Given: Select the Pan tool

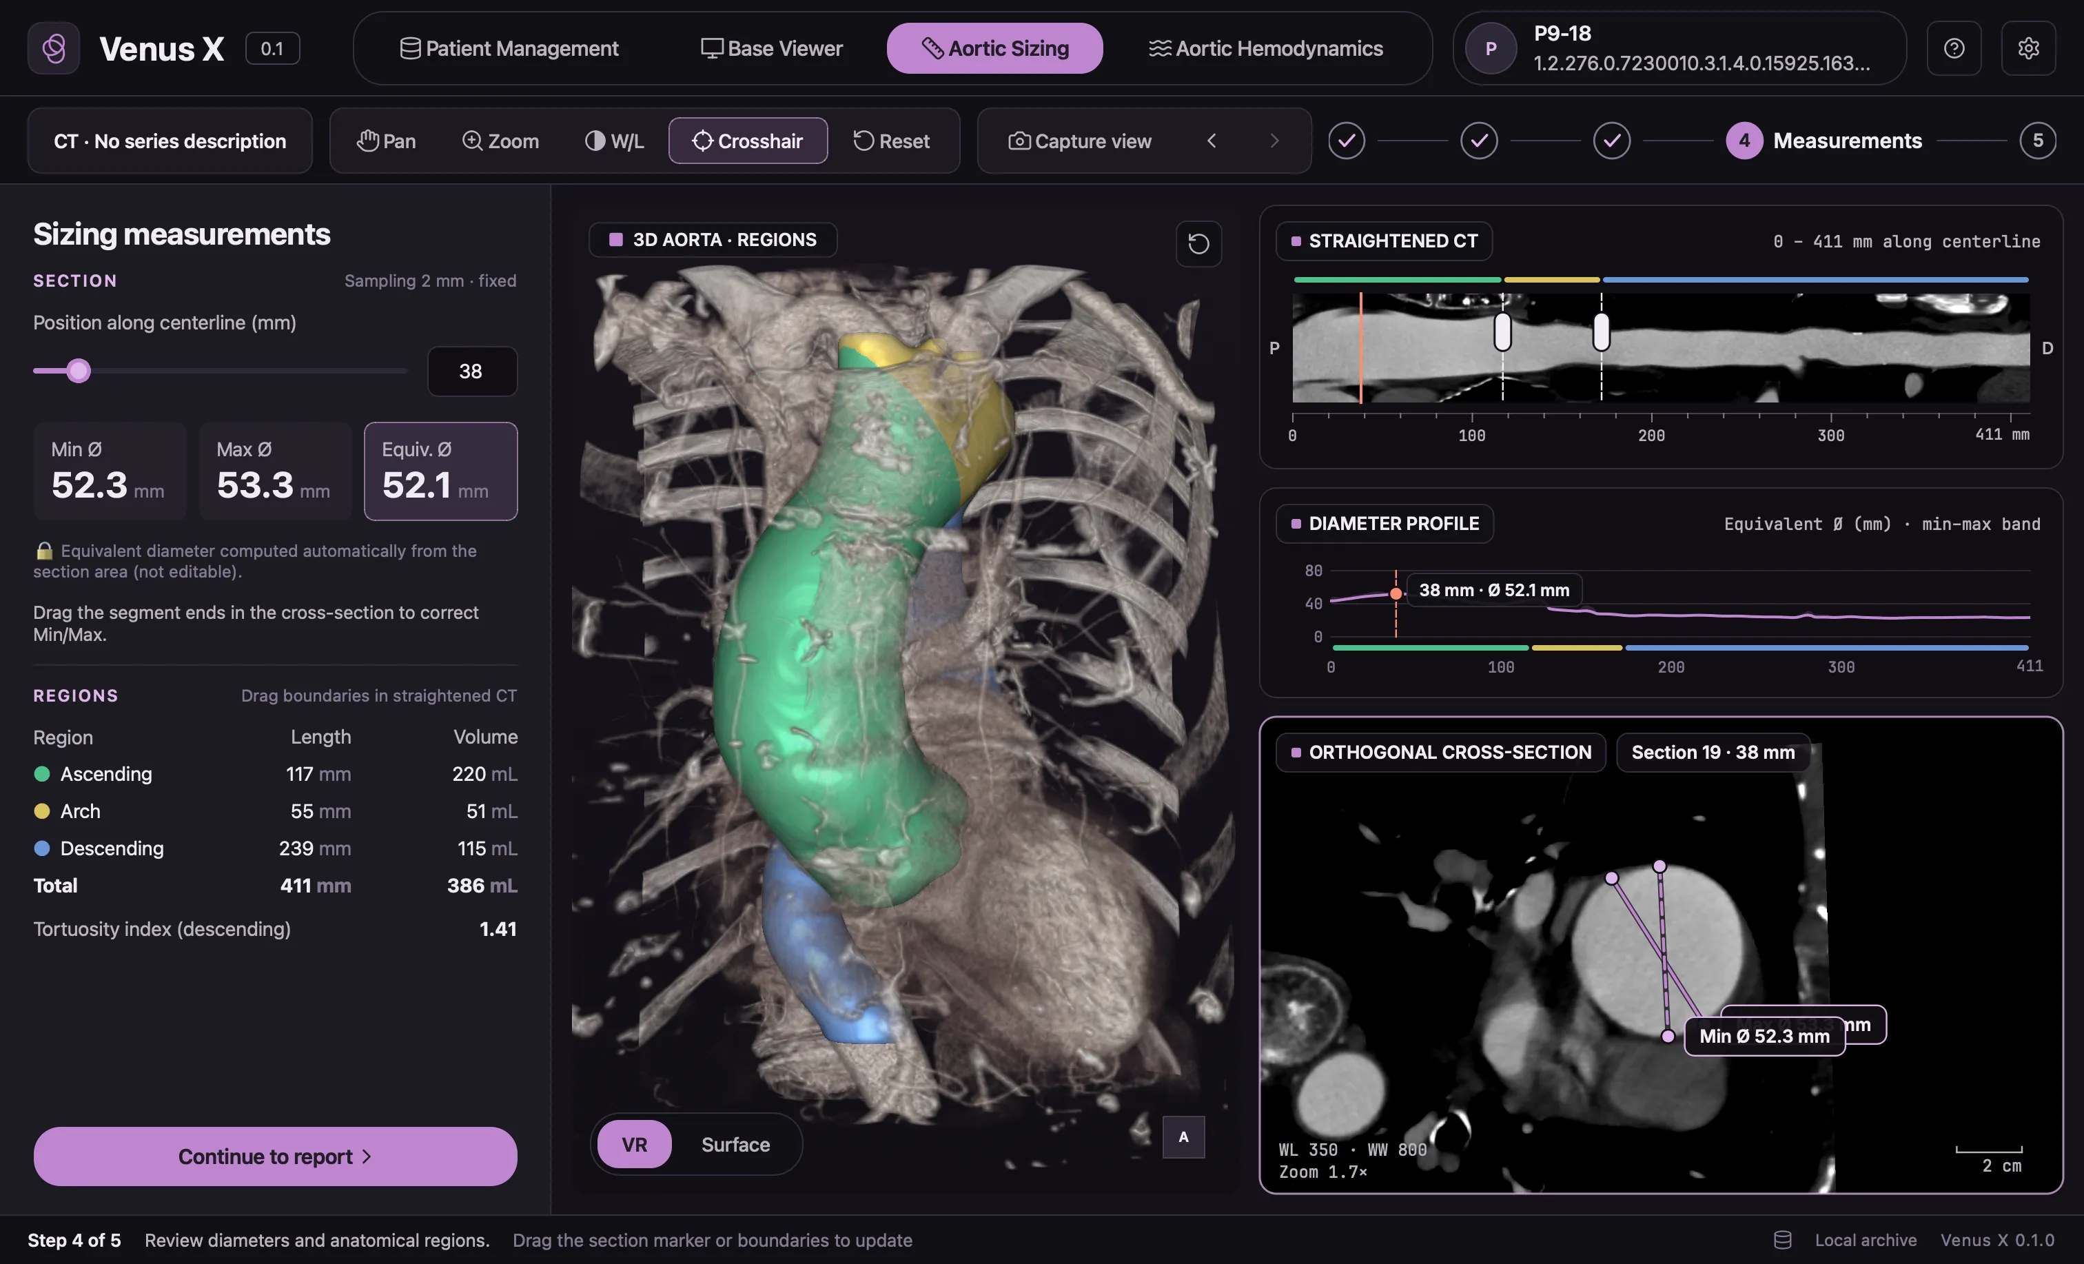Looking at the screenshot, I should [387, 141].
